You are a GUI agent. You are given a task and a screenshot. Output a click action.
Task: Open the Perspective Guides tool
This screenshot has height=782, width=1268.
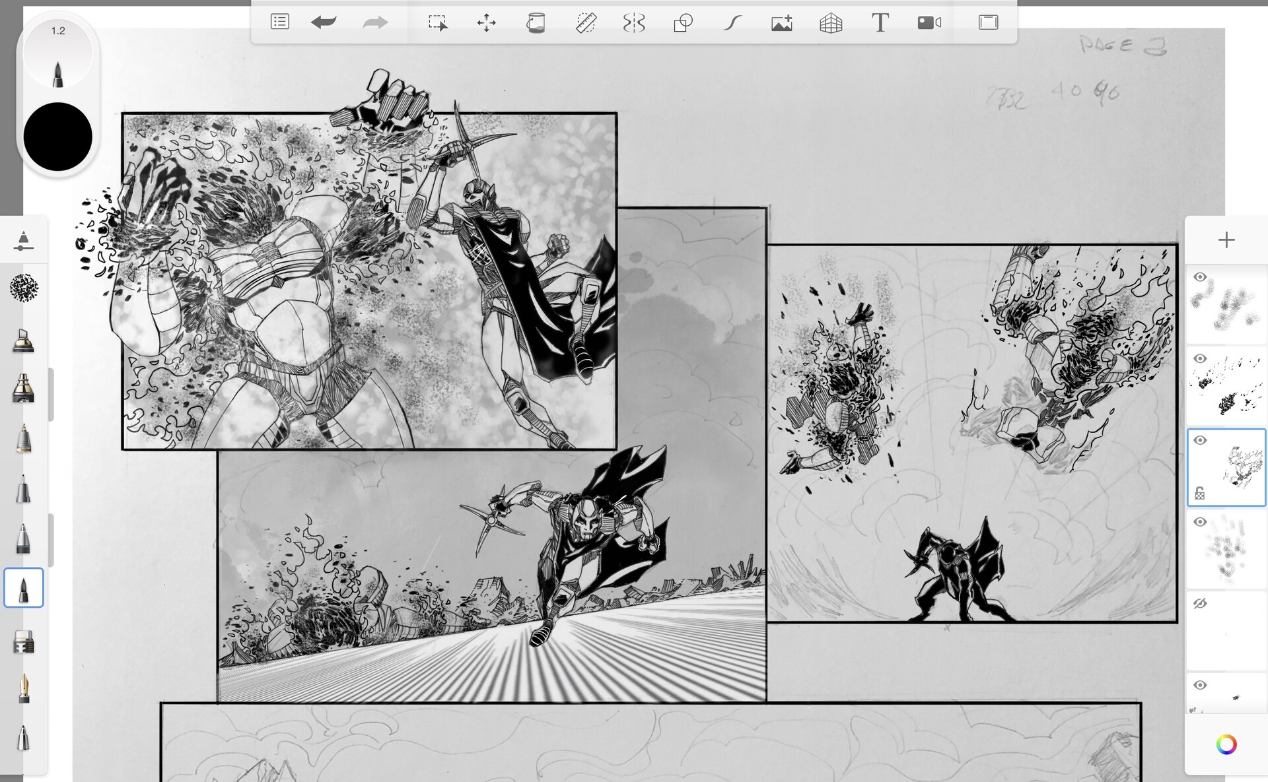click(831, 22)
